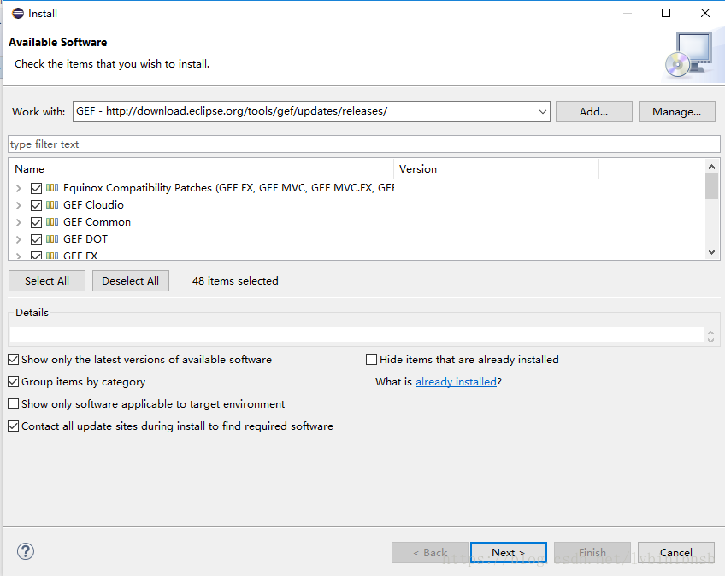Click the Equinox Compatibility Patches category icon
The height and width of the screenshot is (576, 725).
tap(52, 188)
